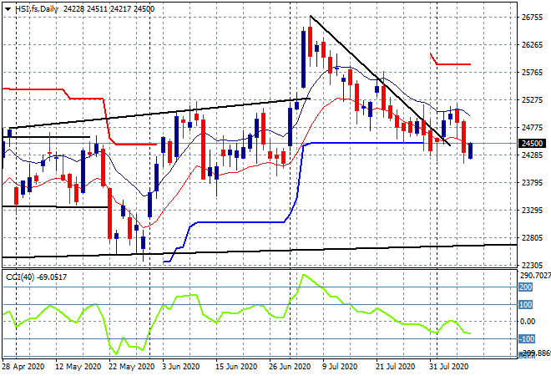Click the 26 Jun 2020 date label
551x376 pixels.
click(290, 367)
